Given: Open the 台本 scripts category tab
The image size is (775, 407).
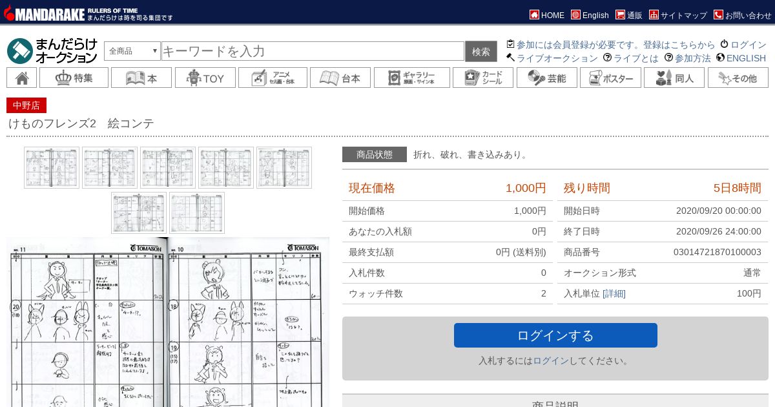Looking at the screenshot, I should pos(340,78).
